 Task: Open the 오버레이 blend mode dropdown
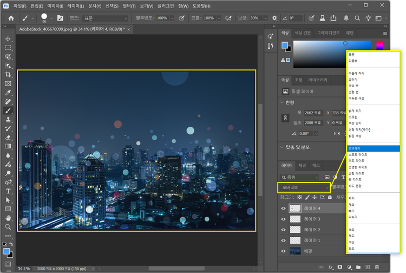303,187
